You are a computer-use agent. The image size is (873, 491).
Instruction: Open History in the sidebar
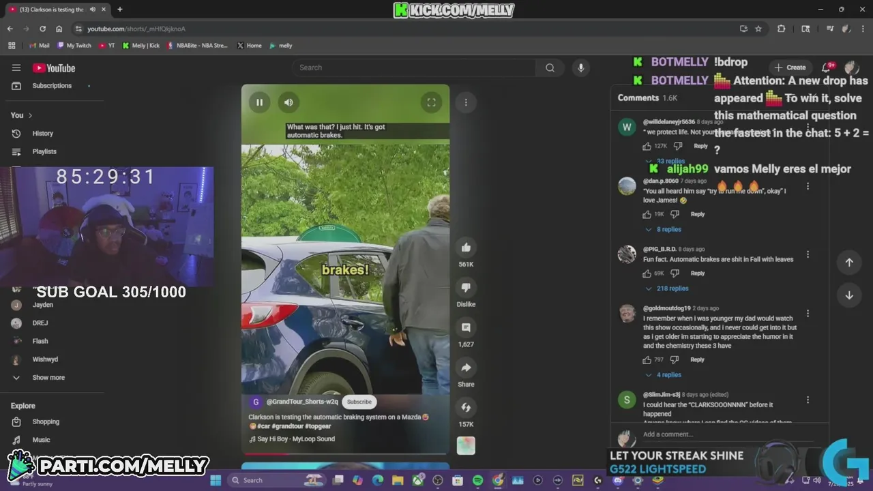coord(42,134)
